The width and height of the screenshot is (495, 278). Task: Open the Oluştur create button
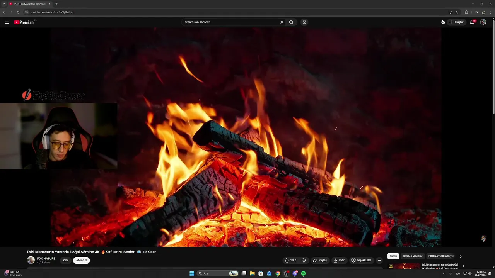point(456,22)
